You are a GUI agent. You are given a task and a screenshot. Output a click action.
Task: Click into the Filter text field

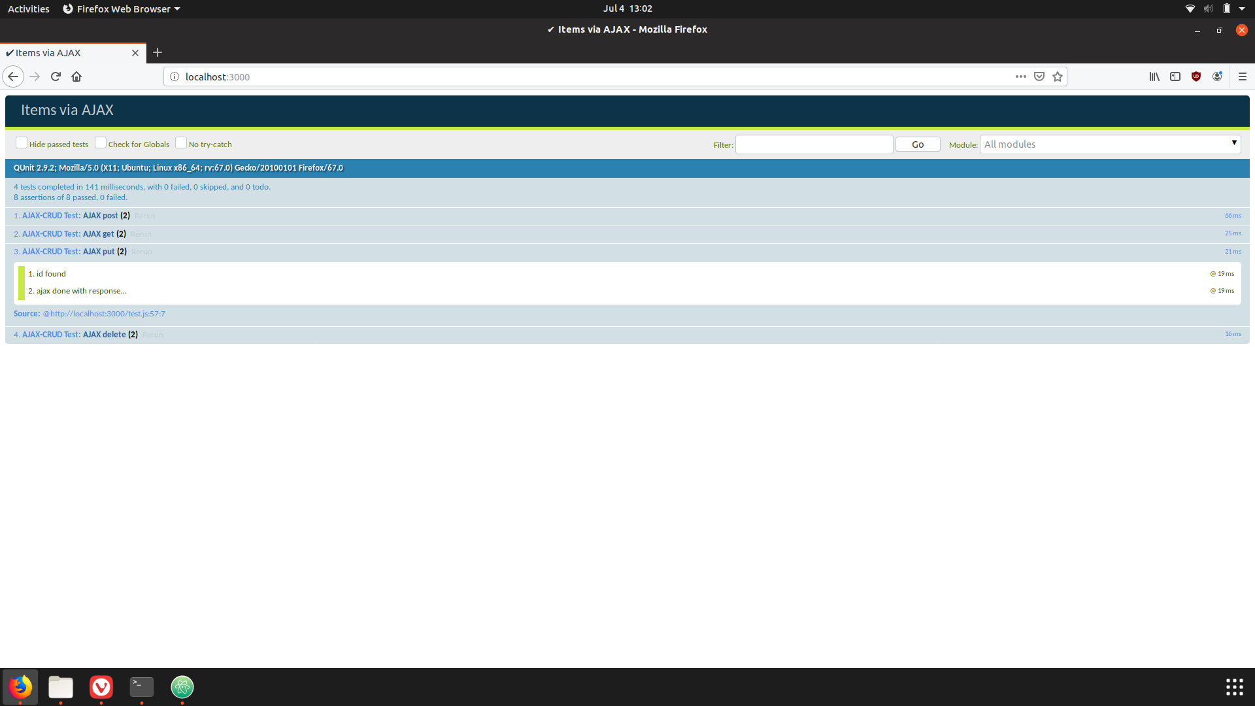click(x=814, y=144)
